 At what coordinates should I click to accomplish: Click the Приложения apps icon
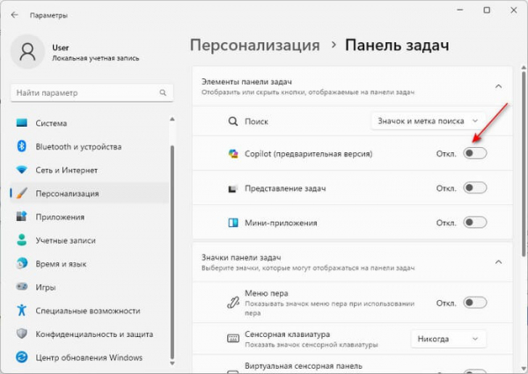click(x=22, y=216)
